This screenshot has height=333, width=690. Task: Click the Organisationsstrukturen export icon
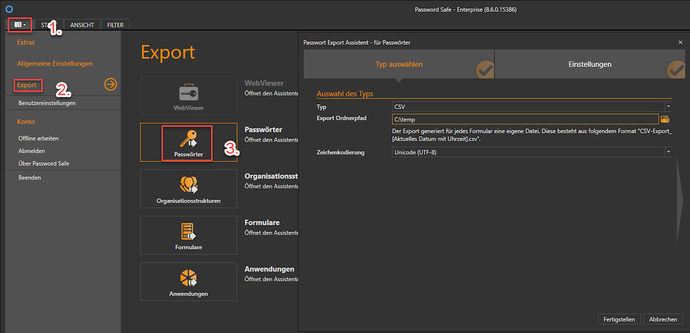[189, 189]
